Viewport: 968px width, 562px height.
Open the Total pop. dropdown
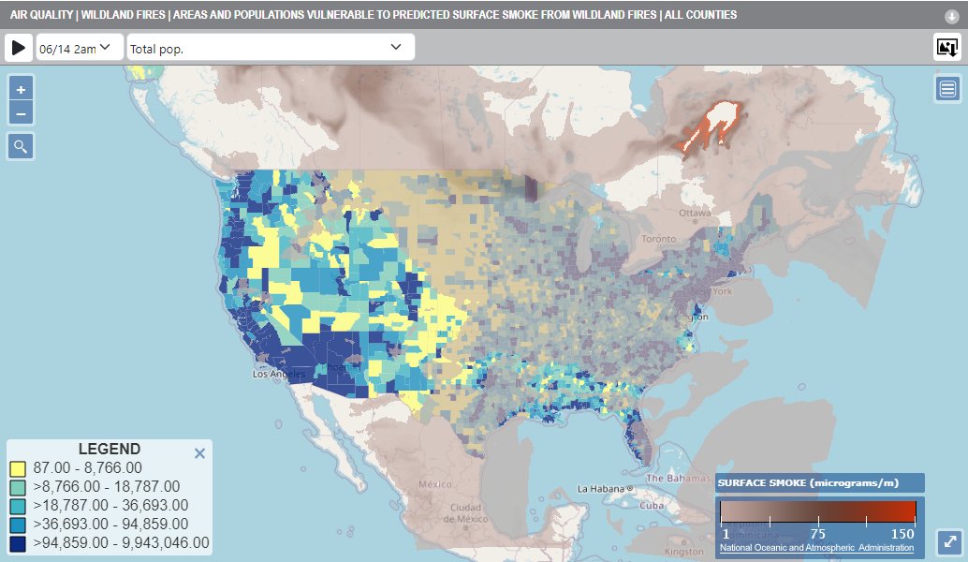tap(269, 46)
